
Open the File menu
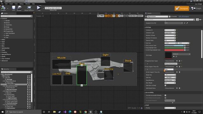(x=2, y=4)
